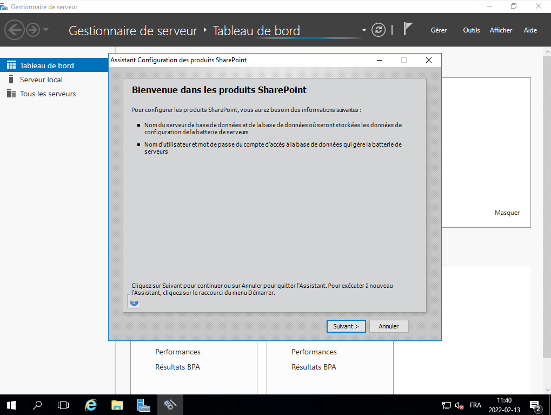Switch to the SharePoint wizard taskbar icon
Image resolution: width=551 pixels, height=415 pixels.
pyautogui.click(x=170, y=405)
